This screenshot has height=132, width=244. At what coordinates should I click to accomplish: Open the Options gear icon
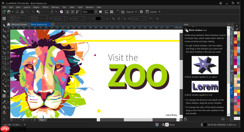point(141,12)
